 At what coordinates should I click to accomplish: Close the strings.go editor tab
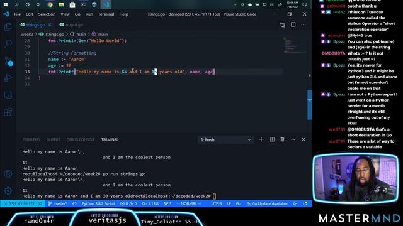point(50,25)
